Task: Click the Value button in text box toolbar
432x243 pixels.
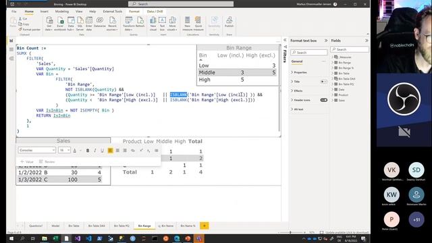Action: pyautogui.click(x=27, y=162)
